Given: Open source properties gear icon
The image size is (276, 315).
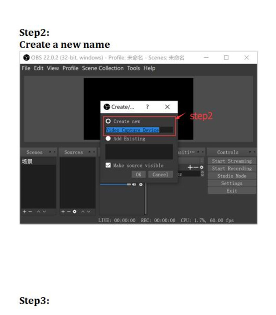Looking at the screenshot, I should tap(75, 212).
